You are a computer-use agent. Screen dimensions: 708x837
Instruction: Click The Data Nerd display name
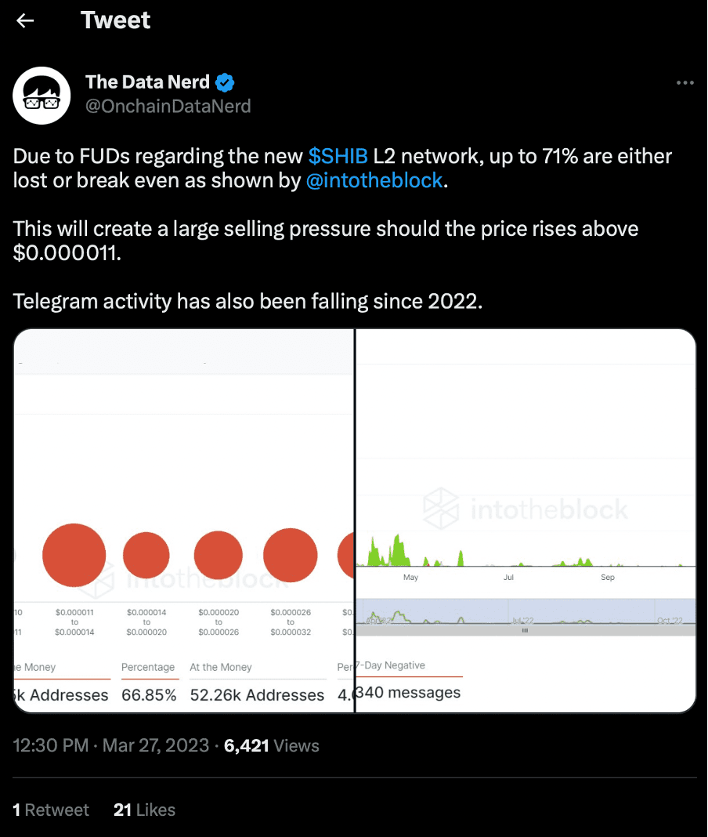[x=147, y=82]
